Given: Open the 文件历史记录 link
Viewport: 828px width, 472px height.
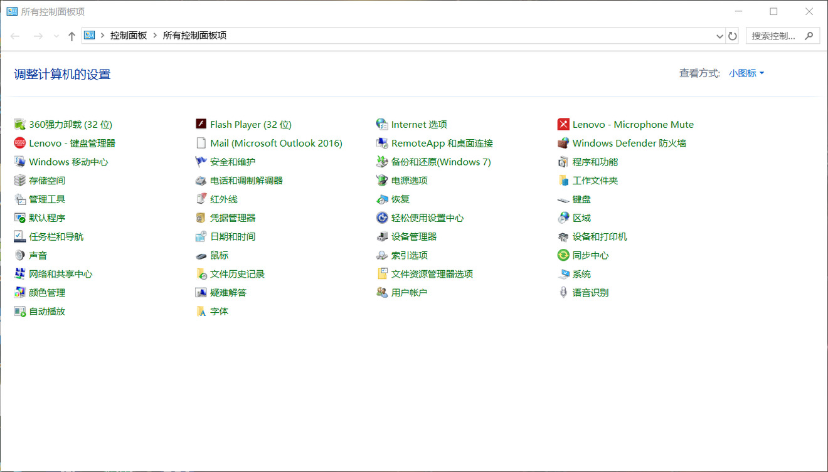Looking at the screenshot, I should pyautogui.click(x=237, y=274).
